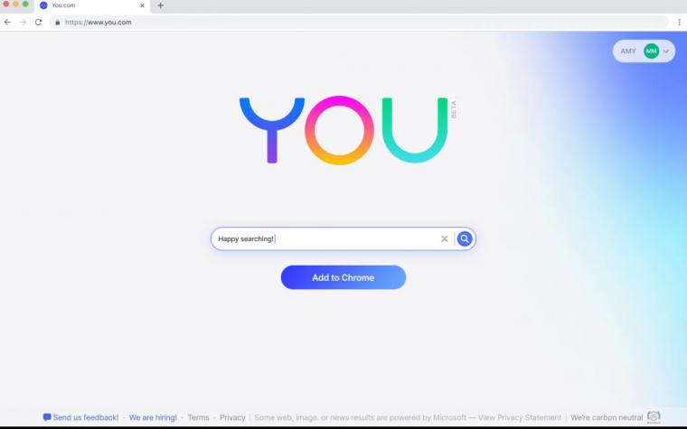Click the lock icon in the address bar
This screenshot has height=429, width=687.
click(57, 23)
